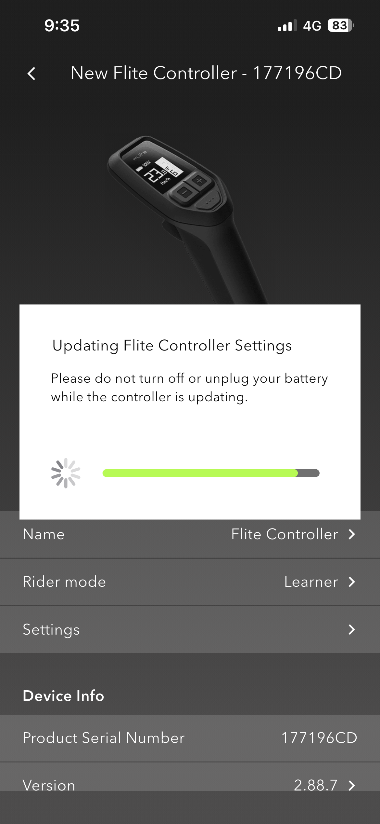Tap the Flite Controller name value

click(x=285, y=534)
